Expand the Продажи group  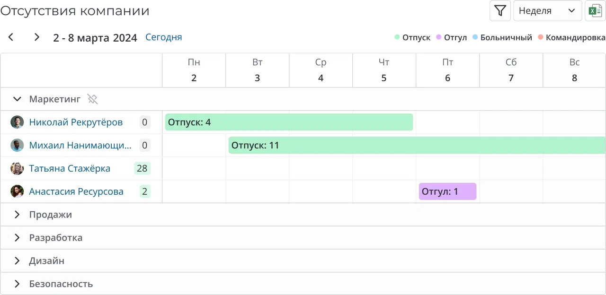coord(17,215)
